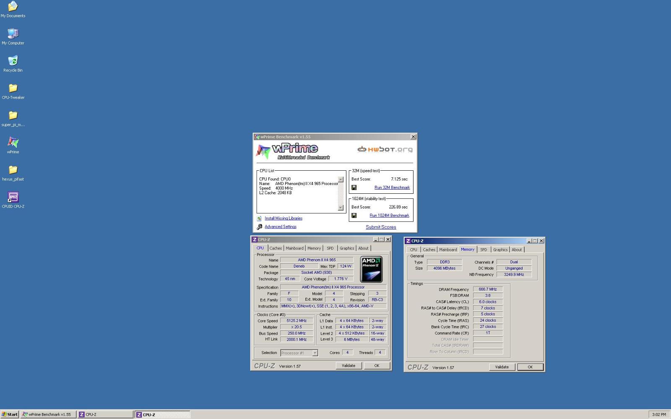Select the Recycle Bin icon

click(x=13, y=61)
